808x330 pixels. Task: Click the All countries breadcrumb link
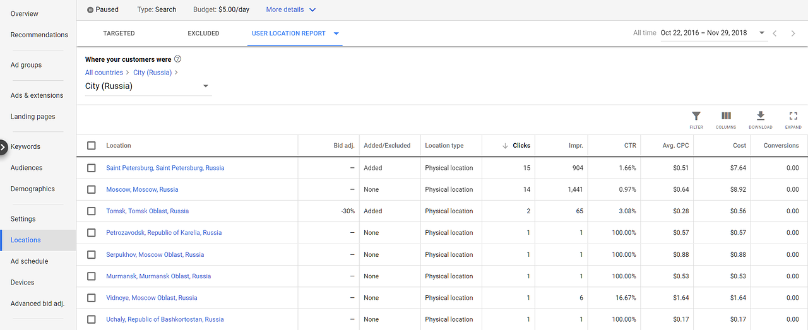click(x=104, y=73)
